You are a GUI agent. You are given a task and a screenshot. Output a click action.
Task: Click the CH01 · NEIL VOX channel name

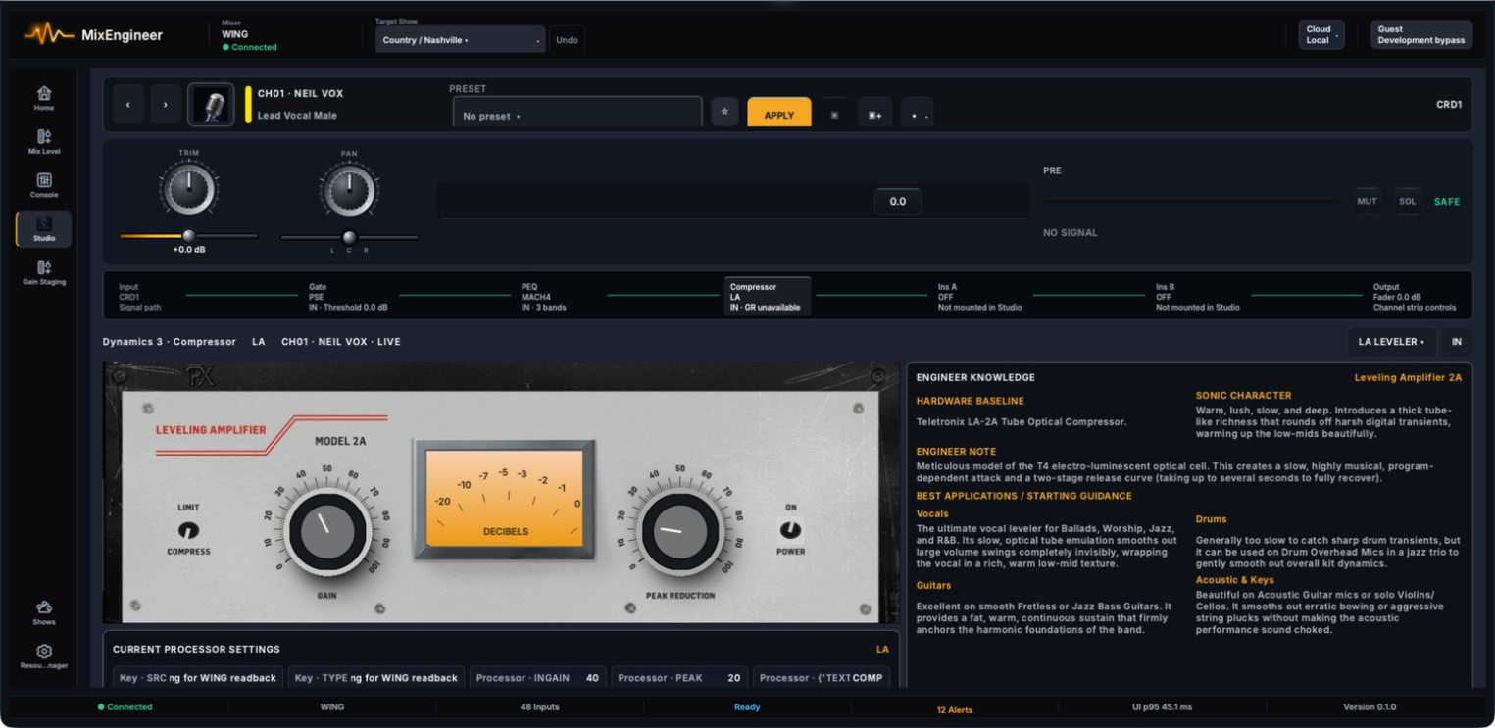300,94
